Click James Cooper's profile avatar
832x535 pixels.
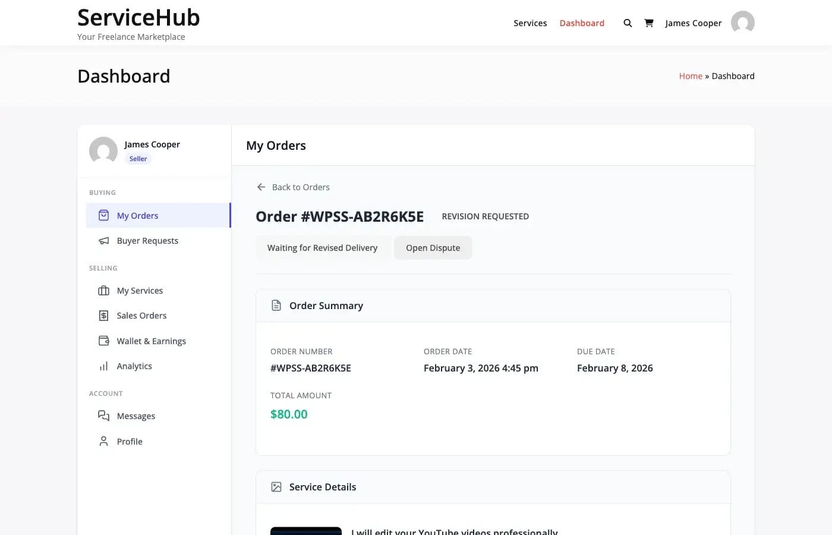(742, 23)
